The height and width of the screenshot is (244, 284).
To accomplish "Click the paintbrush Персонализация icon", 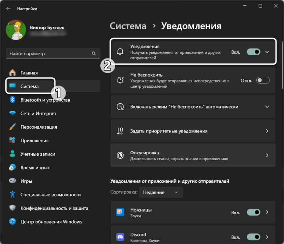I will point(13,127).
